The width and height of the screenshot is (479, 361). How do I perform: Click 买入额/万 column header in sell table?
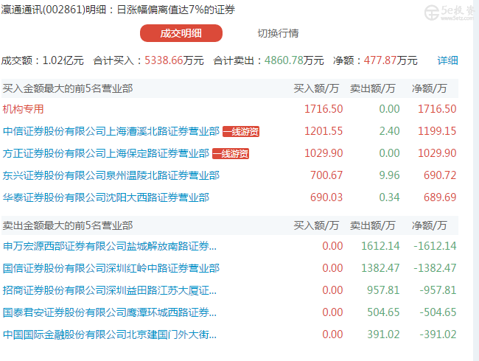(x=316, y=225)
